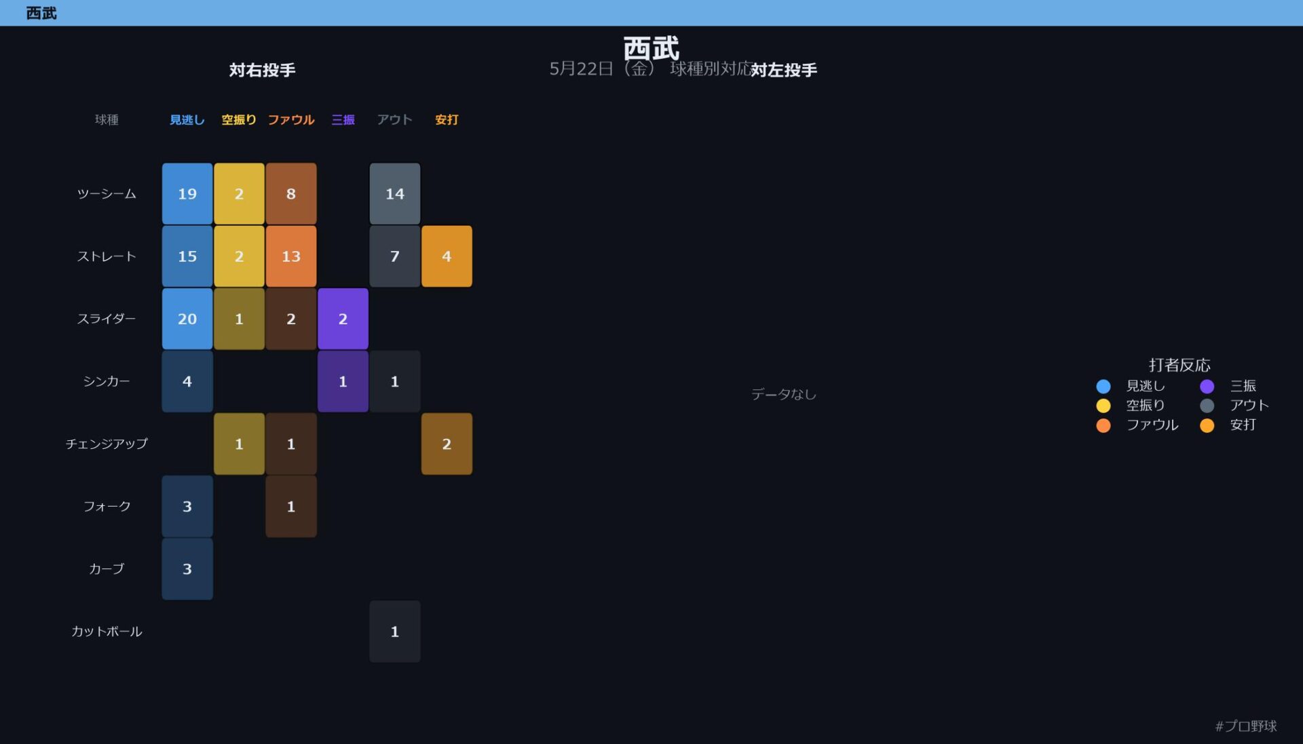Click ツーシーム 見逃し cell showing 19
The image size is (1303, 744).
tap(187, 194)
